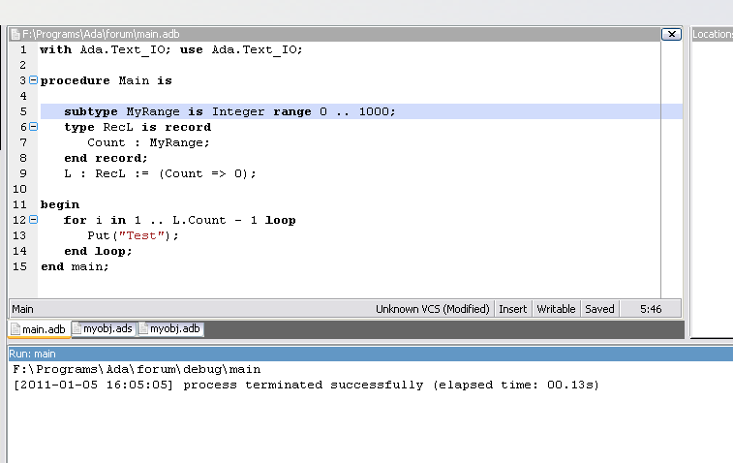733x463 pixels.
Task: Click the Saved status indicator
Action: point(599,309)
